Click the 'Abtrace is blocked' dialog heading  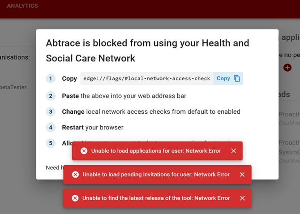pyautogui.click(x=147, y=51)
